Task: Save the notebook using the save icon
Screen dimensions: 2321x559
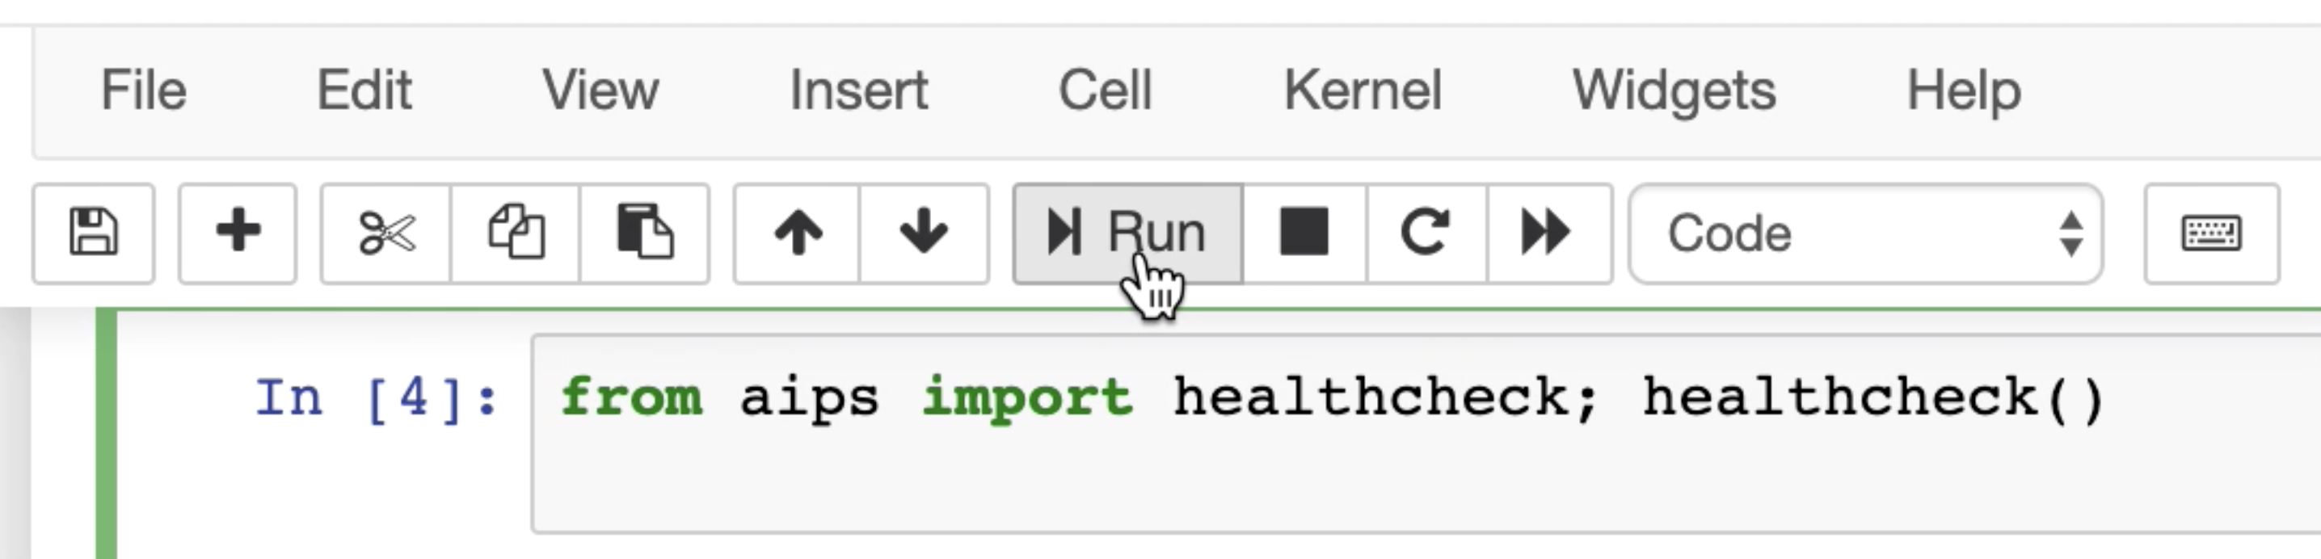Action: (93, 232)
